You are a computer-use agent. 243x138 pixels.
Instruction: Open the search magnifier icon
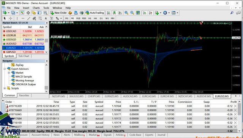[232, 13]
